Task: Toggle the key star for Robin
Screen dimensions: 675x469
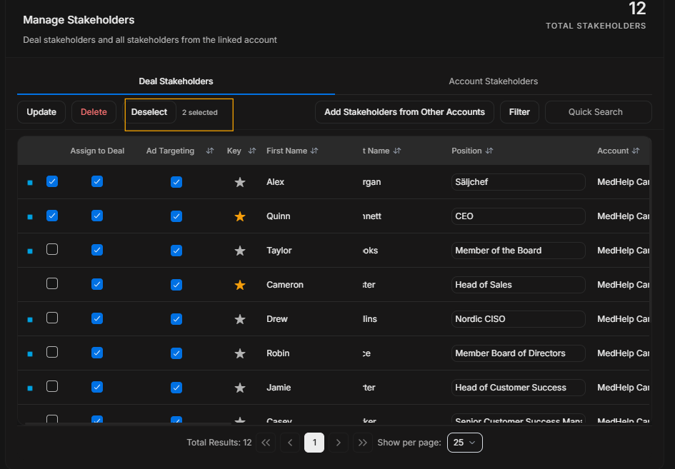Action: (x=240, y=353)
